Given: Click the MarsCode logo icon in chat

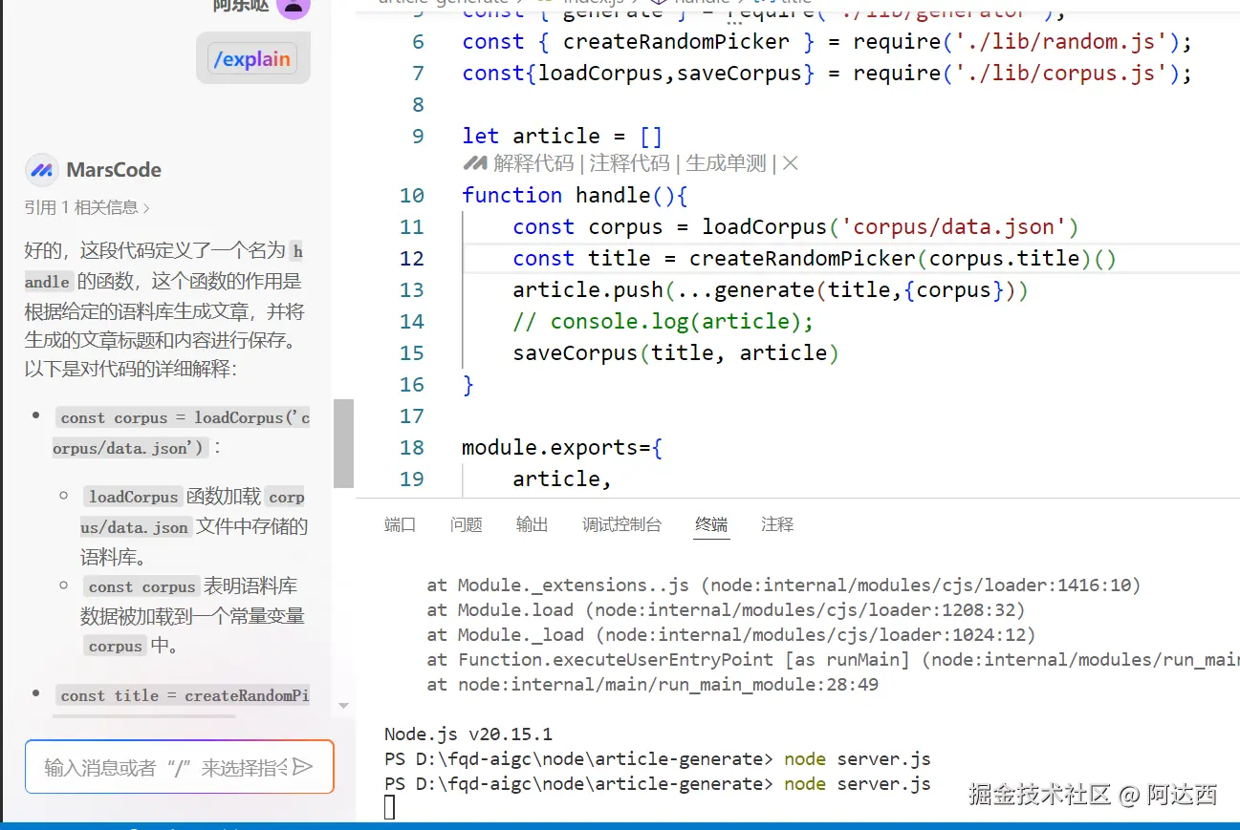Looking at the screenshot, I should [40, 170].
